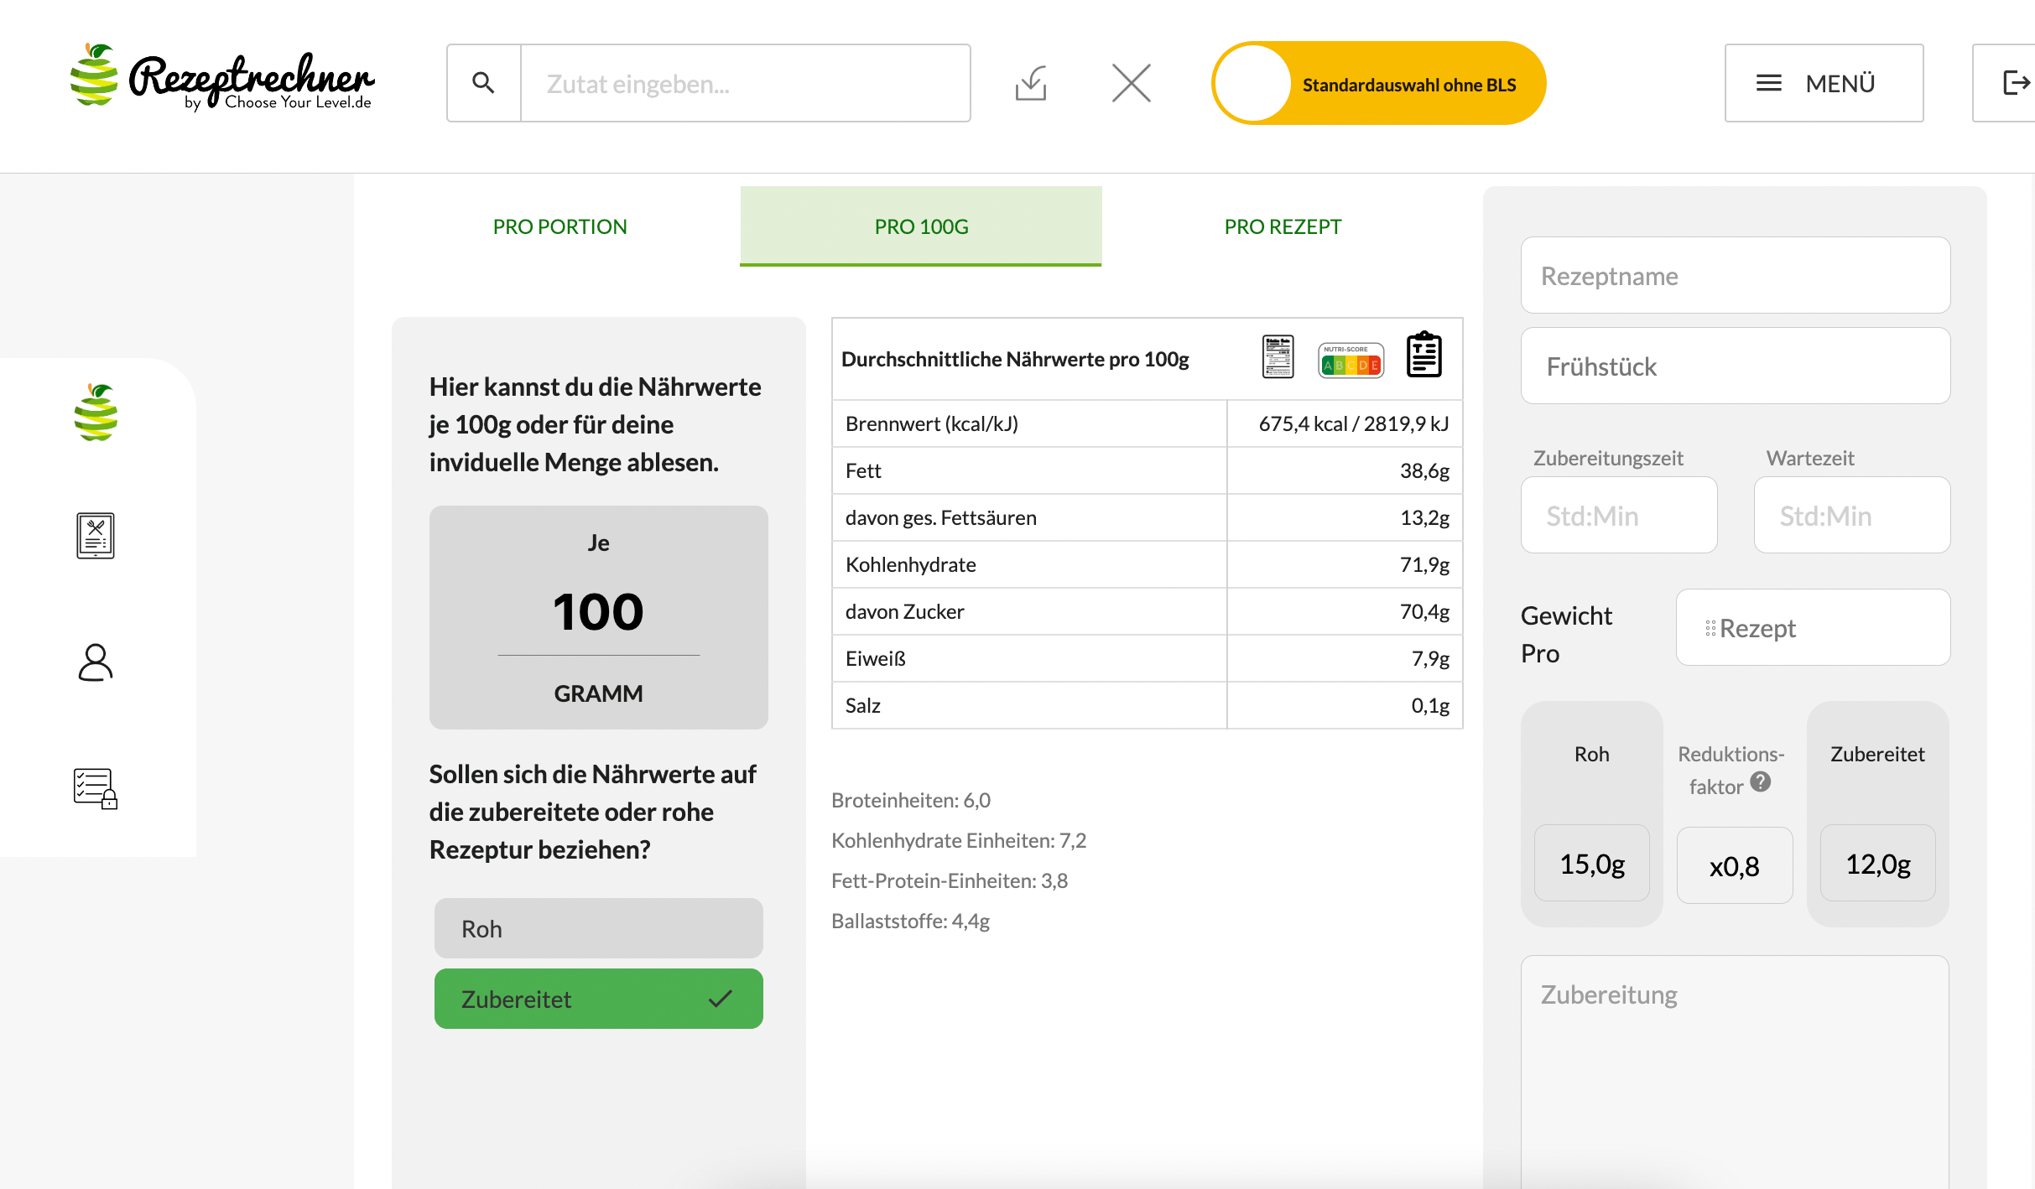
Task: Click the search magnifier icon
Action: 483,83
